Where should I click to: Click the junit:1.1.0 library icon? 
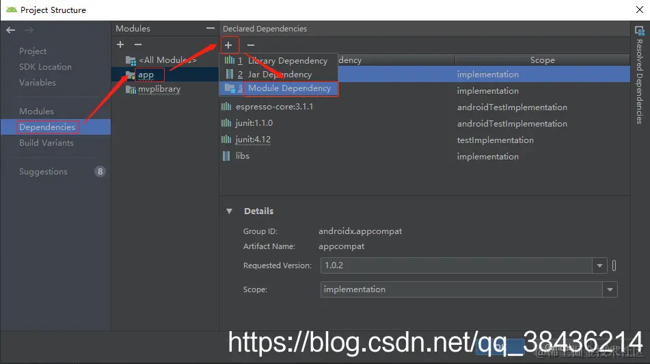[x=226, y=123]
